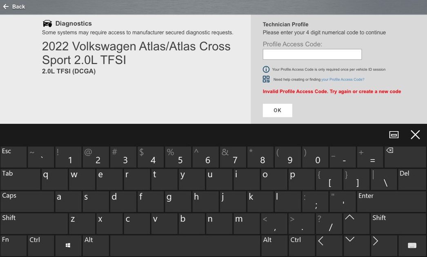Toggle the left Shift key

click(34, 224)
